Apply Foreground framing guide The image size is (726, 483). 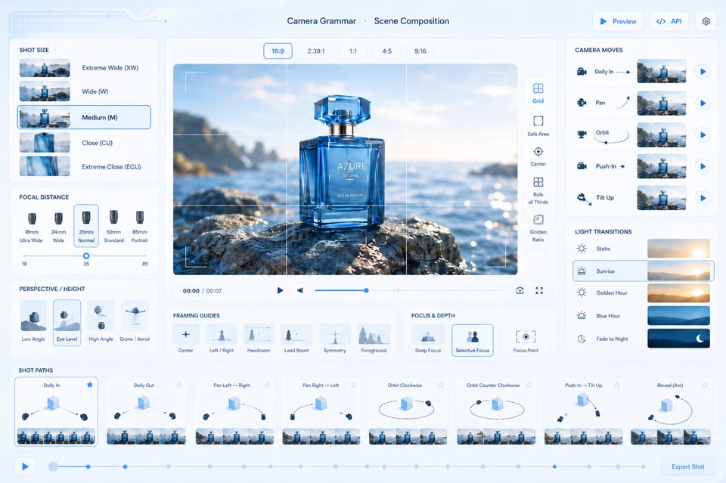click(374, 339)
